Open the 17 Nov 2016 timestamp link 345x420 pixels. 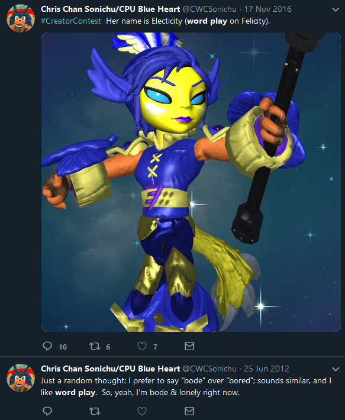pyautogui.click(x=267, y=9)
